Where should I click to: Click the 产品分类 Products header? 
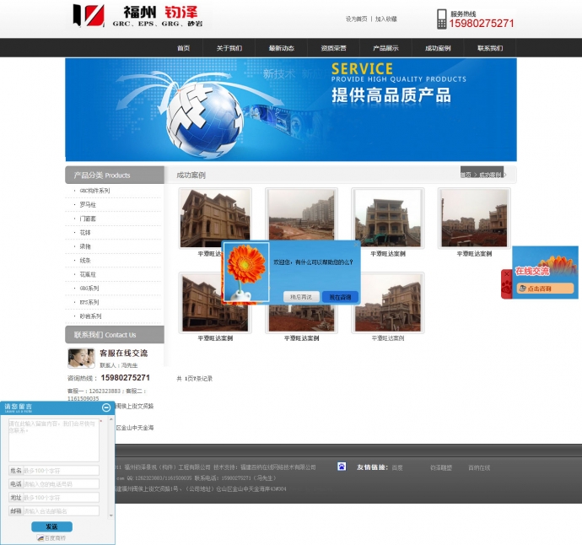click(x=115, y=175)
